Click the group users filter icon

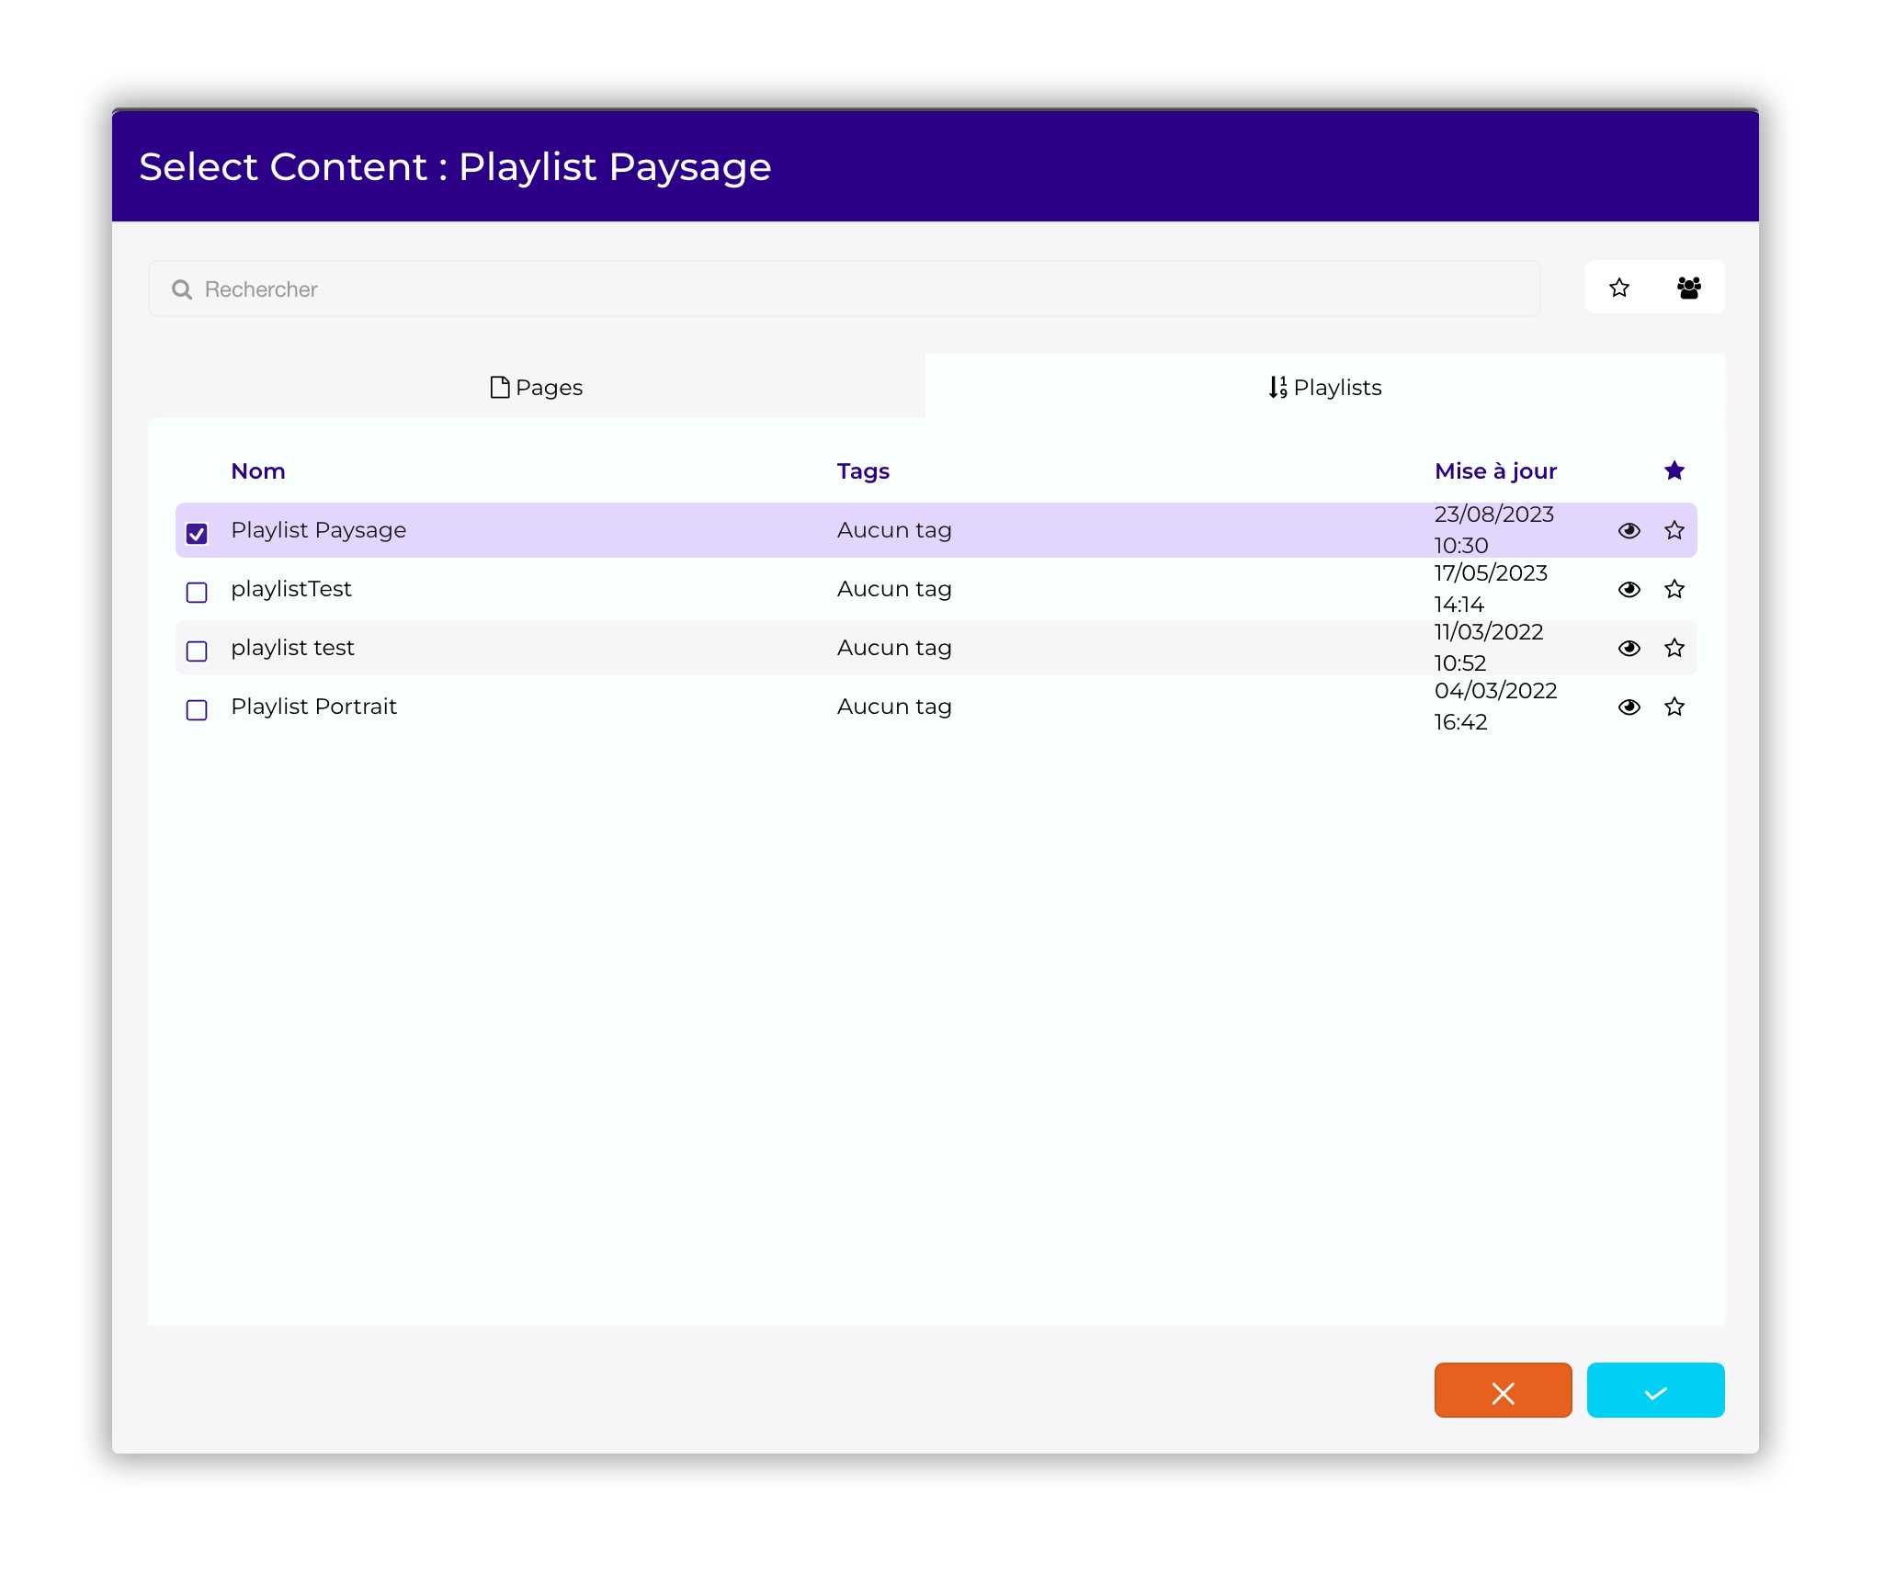(1688, 289)
